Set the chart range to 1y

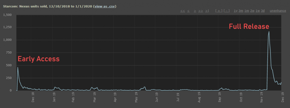(x=235, y=11)
